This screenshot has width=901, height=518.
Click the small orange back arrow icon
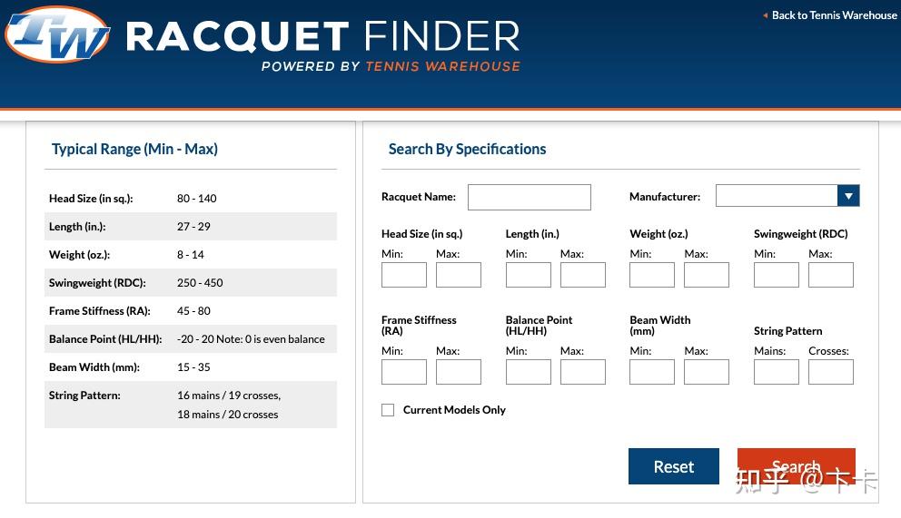(765, 15)
